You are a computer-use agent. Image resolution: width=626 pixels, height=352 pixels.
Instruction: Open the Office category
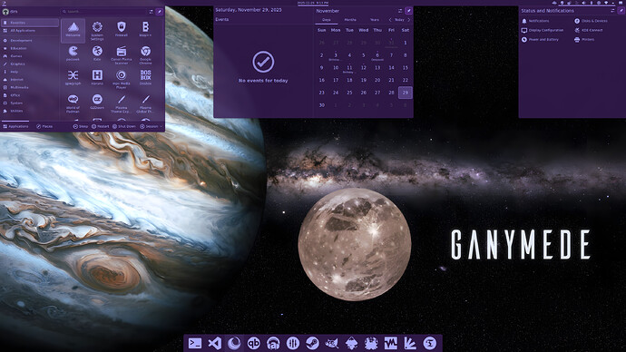(30, 95)
